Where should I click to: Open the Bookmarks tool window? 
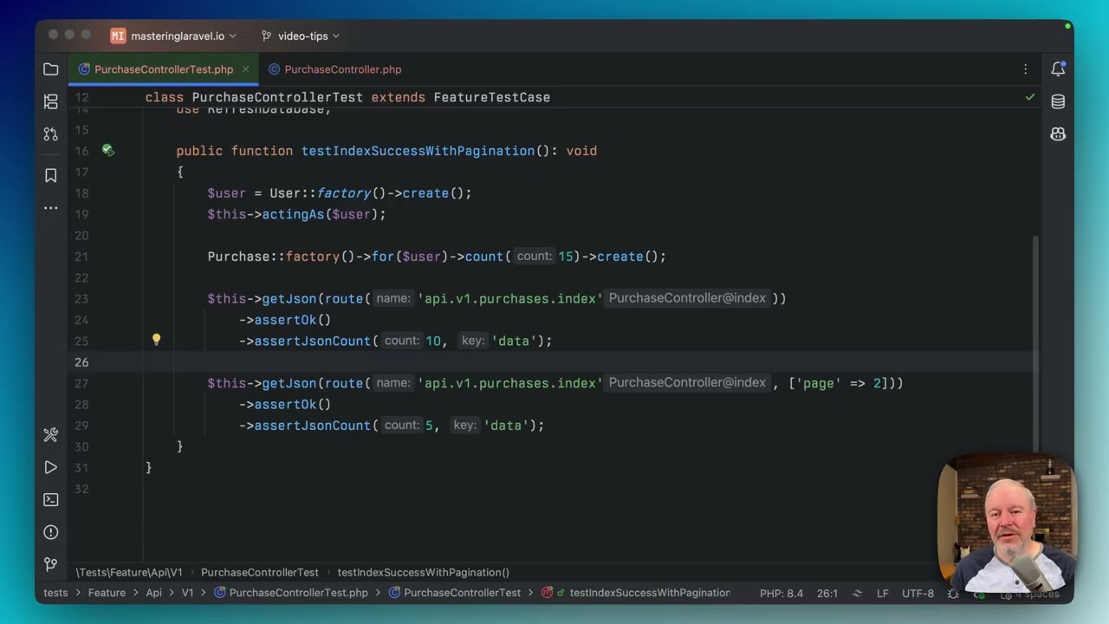(x=51, y=175)
